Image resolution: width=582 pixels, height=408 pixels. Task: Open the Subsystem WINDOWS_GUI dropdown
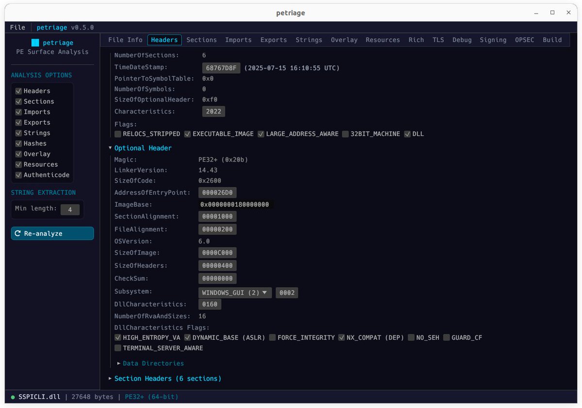[235, 293]
